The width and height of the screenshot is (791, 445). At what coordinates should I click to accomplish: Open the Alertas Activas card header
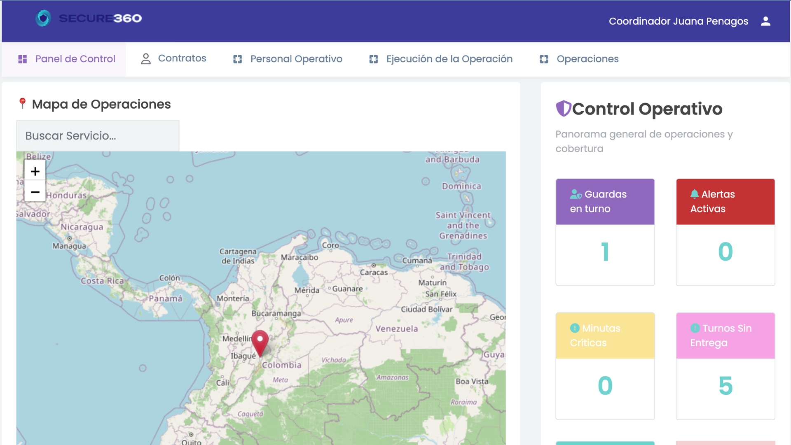point(725,202)
